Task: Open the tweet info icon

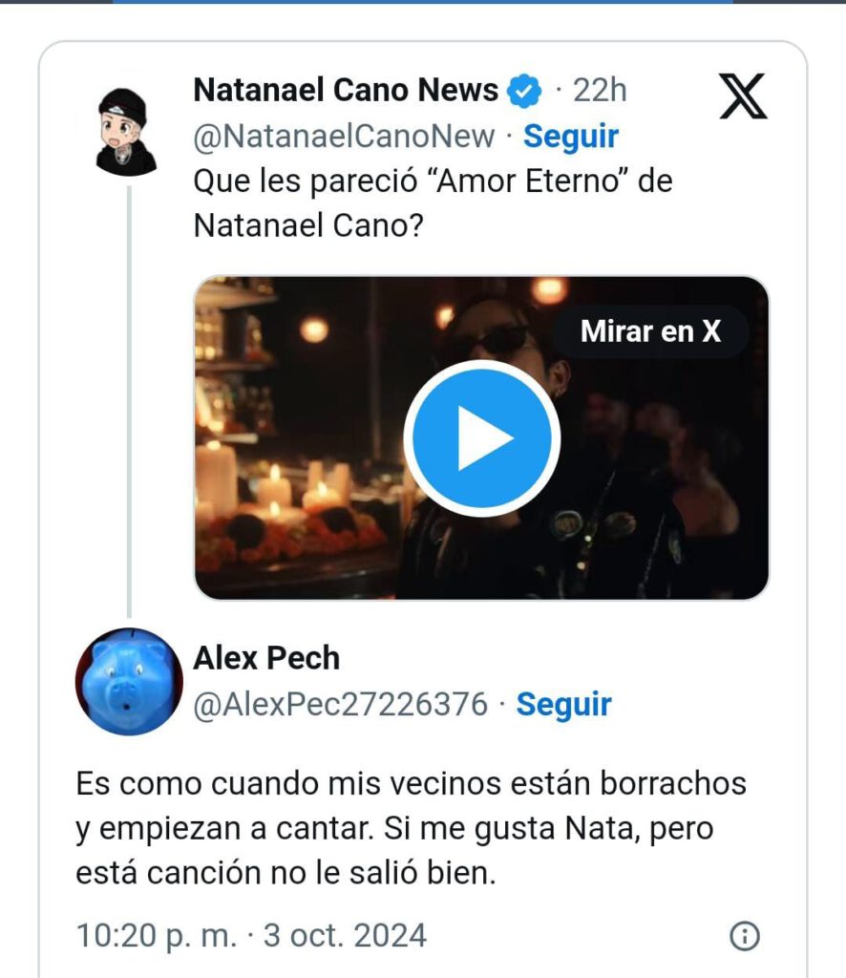Action: [744, 936]
